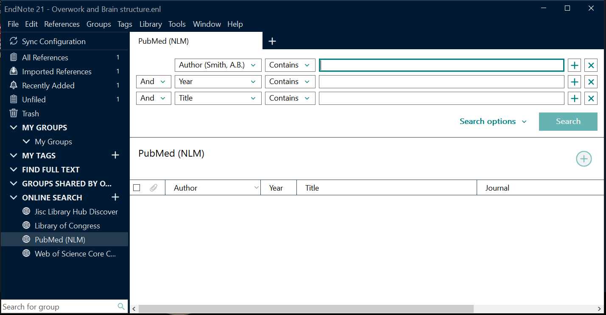Screen dimensions: 606x315
Task: Add search row after Title row
Action: (x=575, y=98)
